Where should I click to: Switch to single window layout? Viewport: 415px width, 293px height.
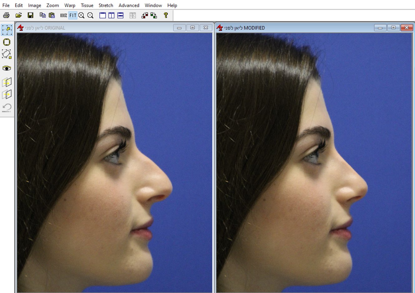102,15
